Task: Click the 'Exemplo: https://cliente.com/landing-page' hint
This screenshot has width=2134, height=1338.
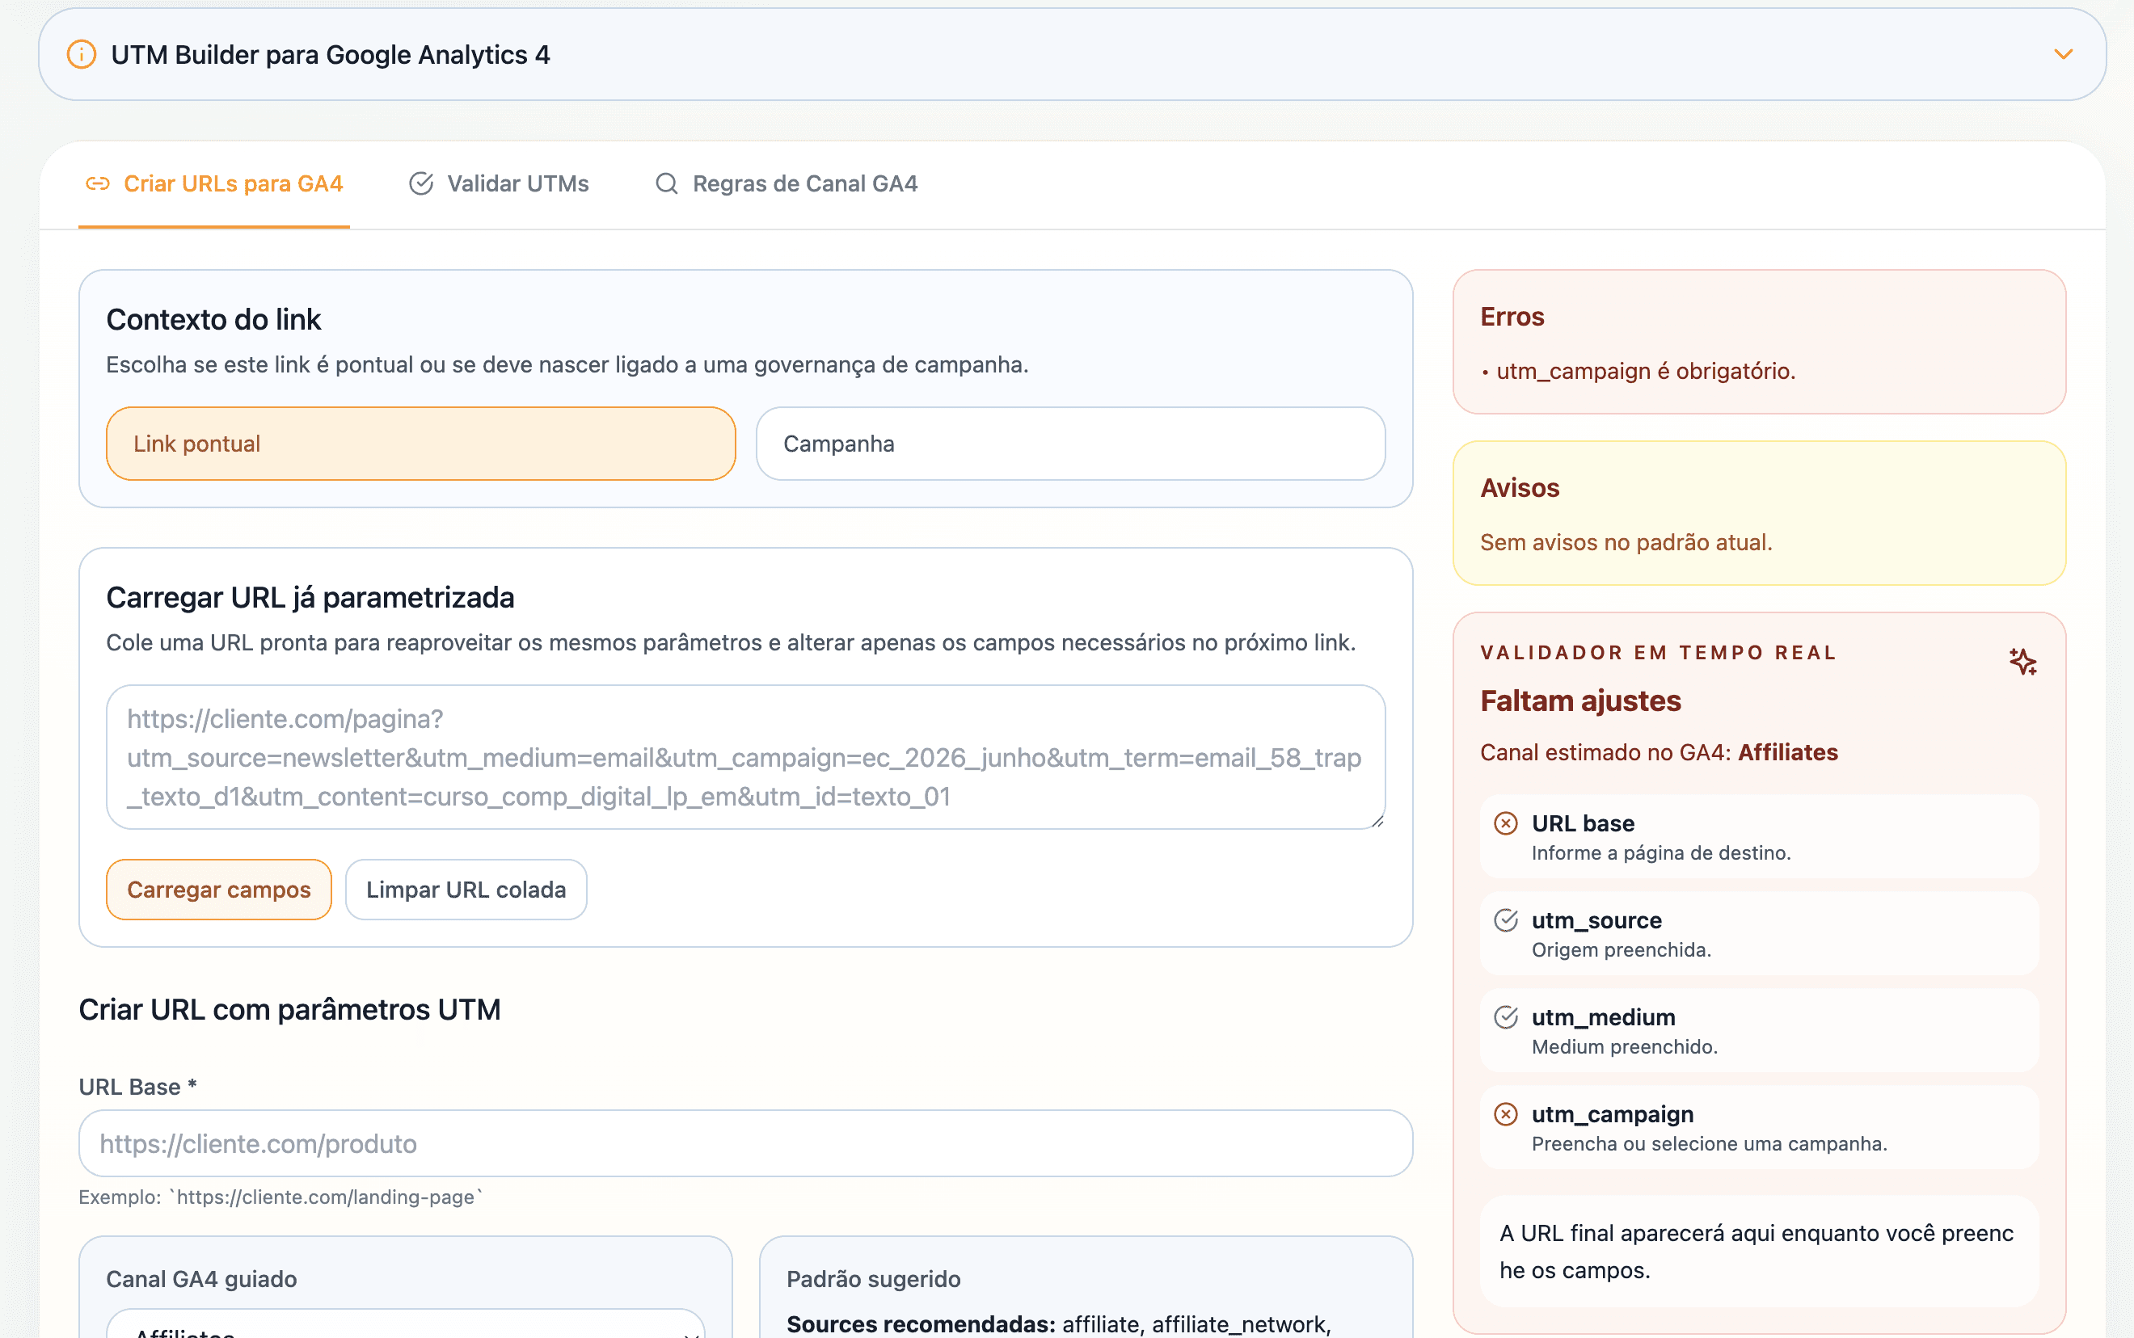Action: [280, 1197]
